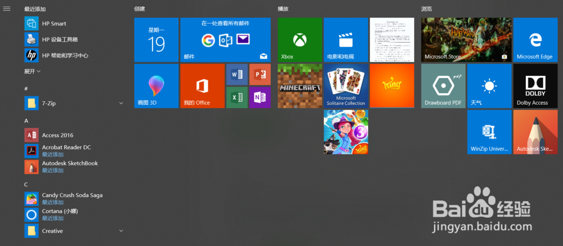Launch the Minecraft tile
The width and height of the screenshot is (563, 246).
pyautogui.click(x=300, y=86)
